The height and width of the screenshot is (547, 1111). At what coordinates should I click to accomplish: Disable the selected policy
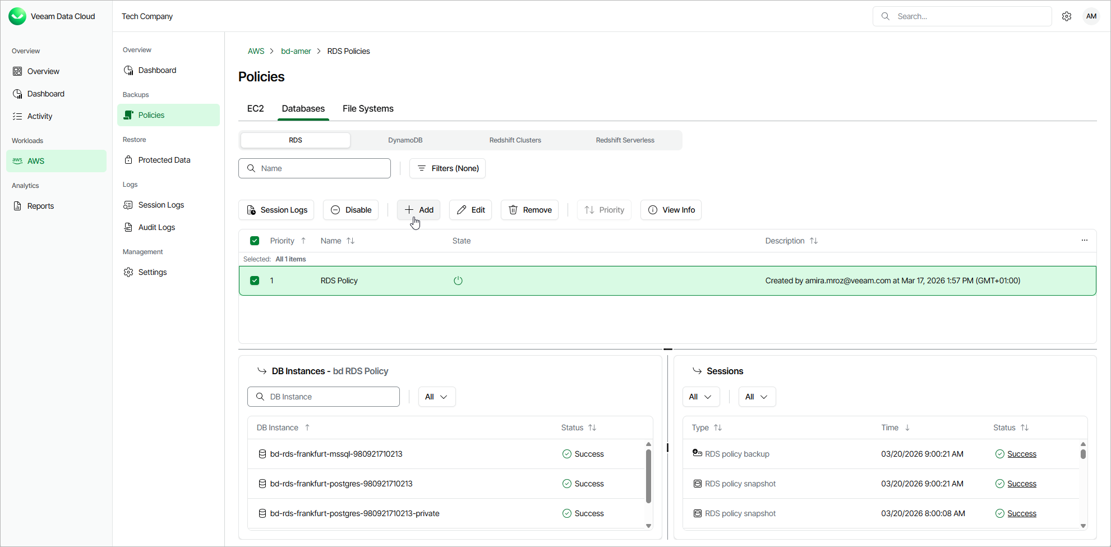pyautogui.click(x=351, y=210)
